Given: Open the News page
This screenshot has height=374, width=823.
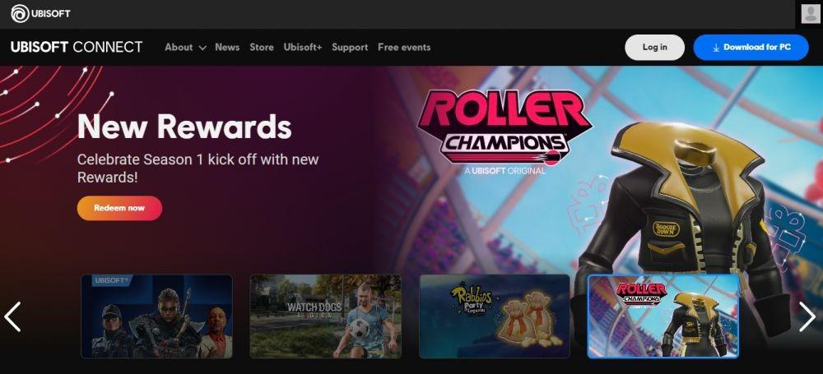Looking at the screenshot, I should (227, 47).
